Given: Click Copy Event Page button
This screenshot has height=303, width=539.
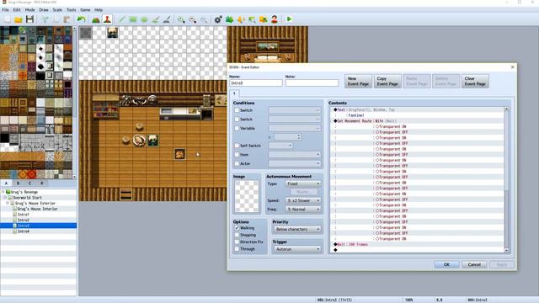Looking at the screenshot, I should pyautogui.click(x=387, y=81).
